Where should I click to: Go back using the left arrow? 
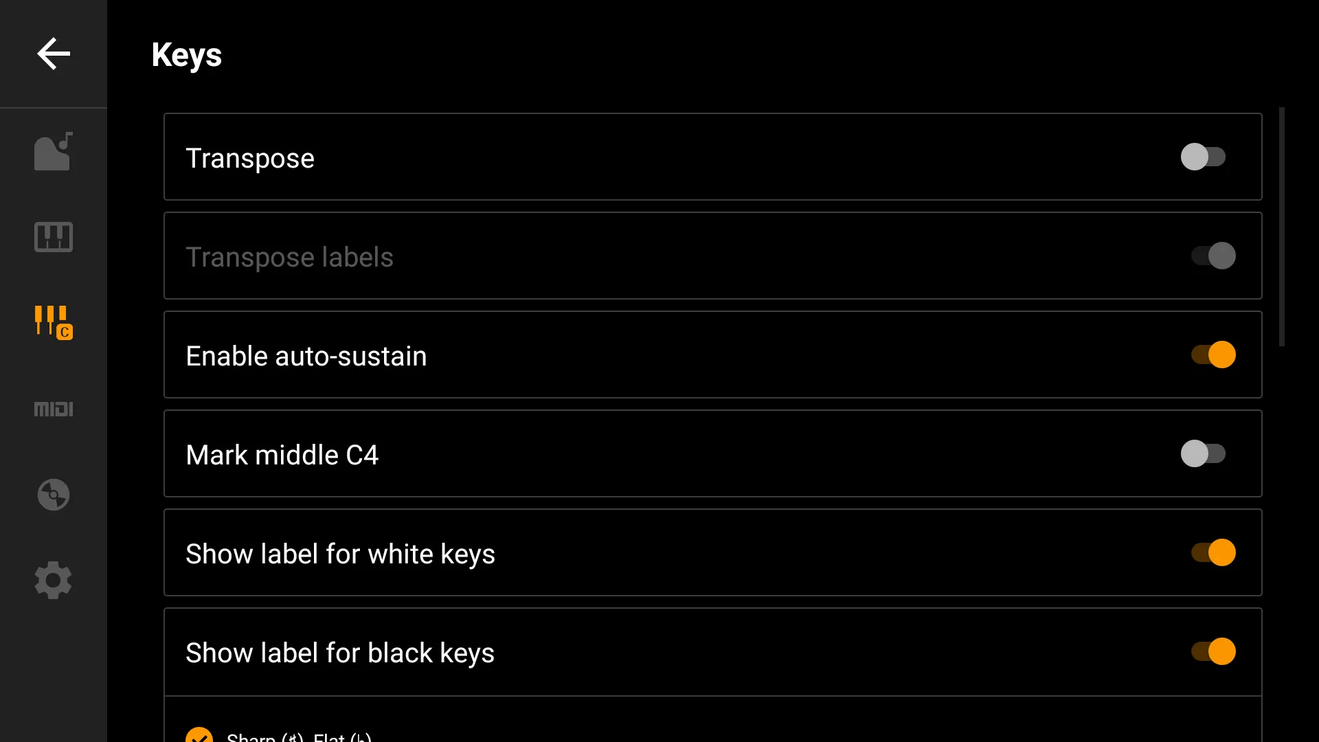coord(54,54)
